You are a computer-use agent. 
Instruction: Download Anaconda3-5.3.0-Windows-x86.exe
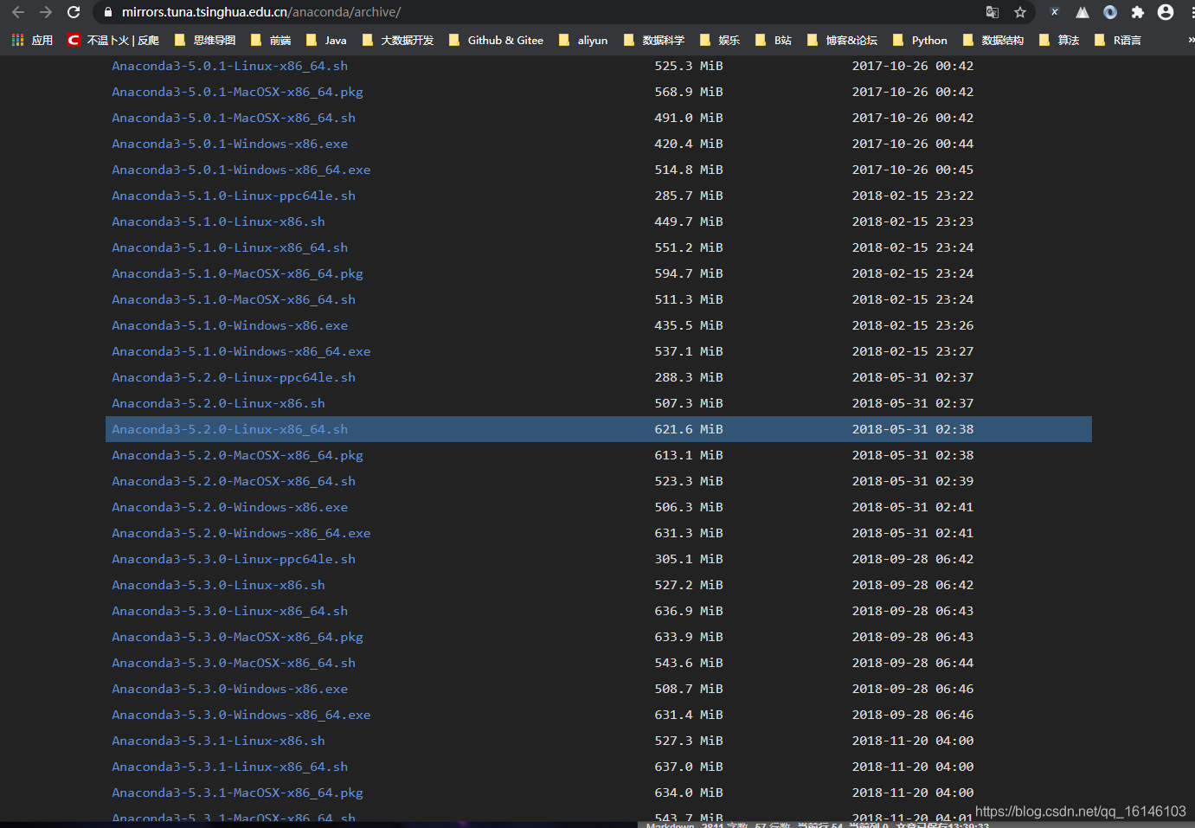tap(230, 689)
